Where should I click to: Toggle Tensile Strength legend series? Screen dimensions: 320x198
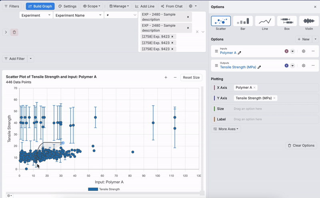105,189
